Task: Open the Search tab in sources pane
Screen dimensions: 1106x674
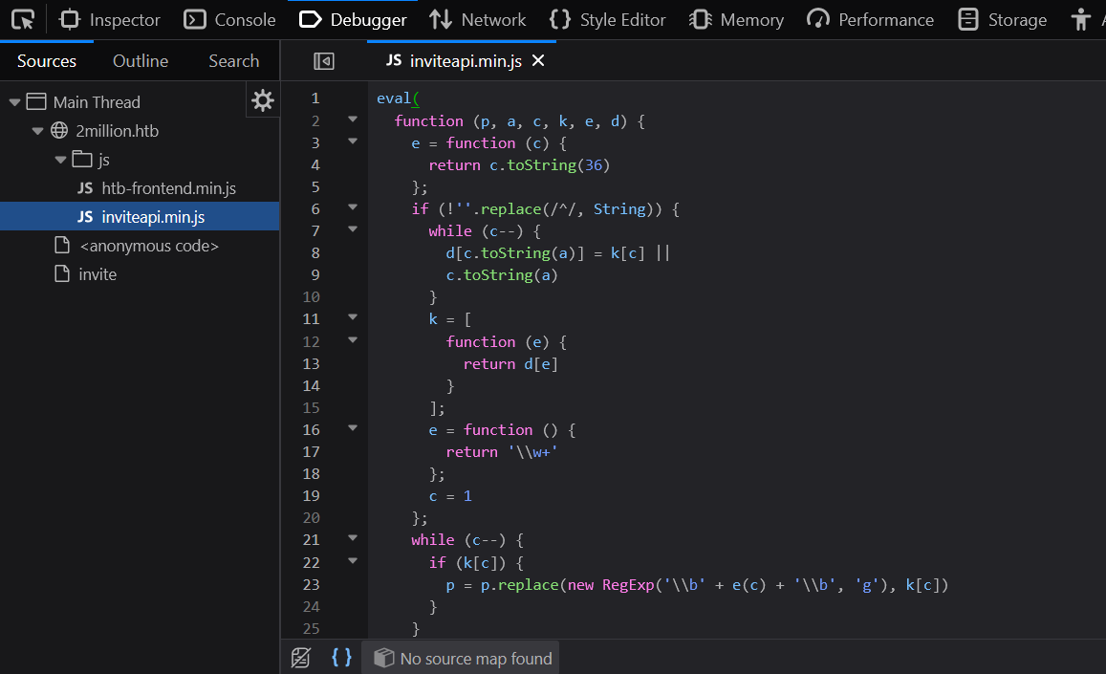Action: click(232, 60)
